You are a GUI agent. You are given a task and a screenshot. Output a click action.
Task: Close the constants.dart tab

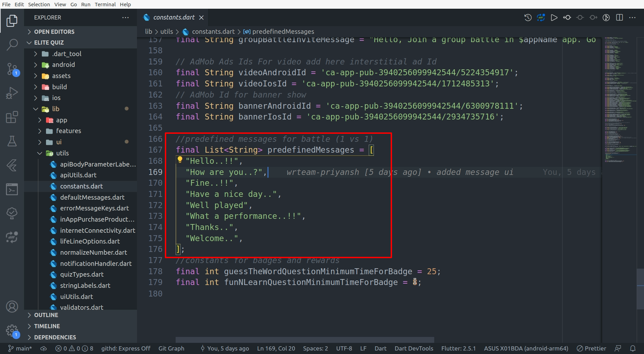pos(201,17)
